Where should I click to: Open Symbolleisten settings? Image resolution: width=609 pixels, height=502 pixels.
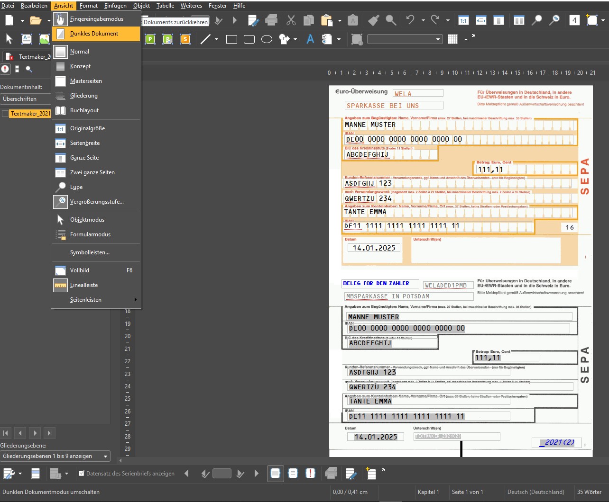(96, 252)
